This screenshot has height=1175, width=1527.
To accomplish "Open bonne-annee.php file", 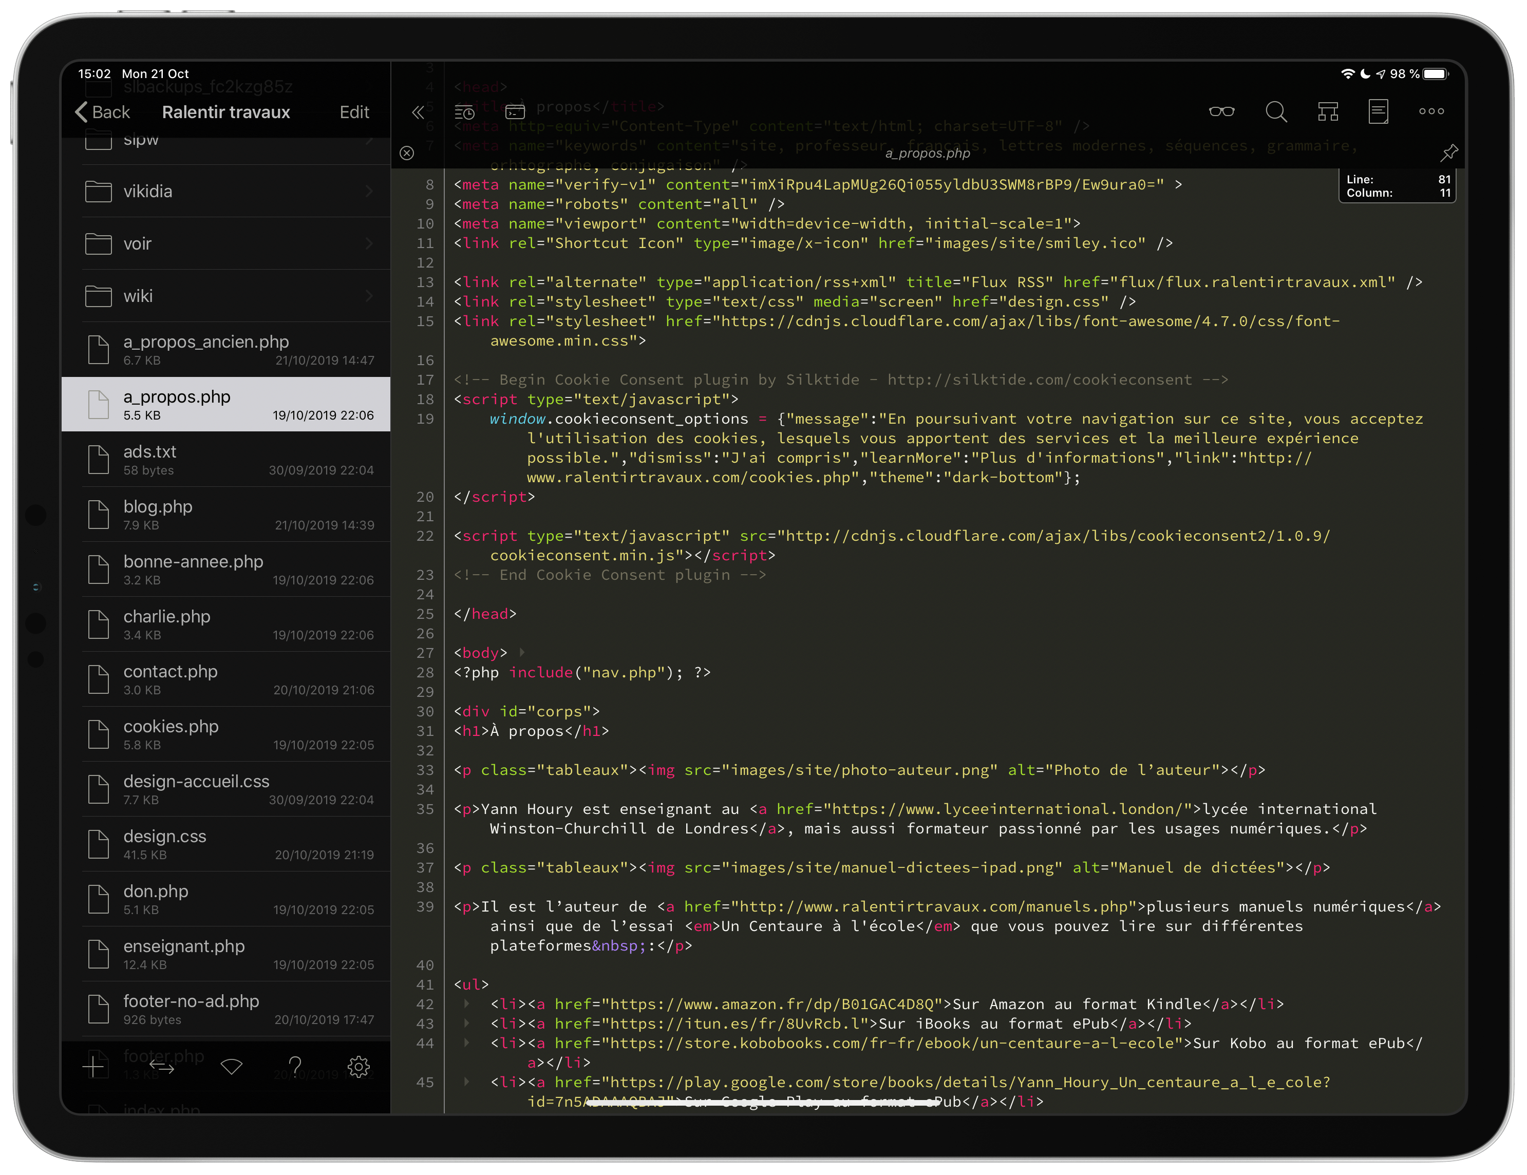I will [226, 570].
